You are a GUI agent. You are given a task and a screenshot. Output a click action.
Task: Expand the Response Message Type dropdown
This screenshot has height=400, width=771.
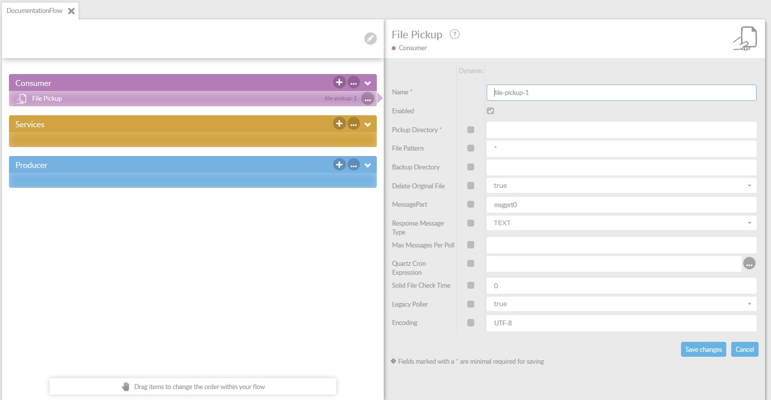(x=621, y=223)
